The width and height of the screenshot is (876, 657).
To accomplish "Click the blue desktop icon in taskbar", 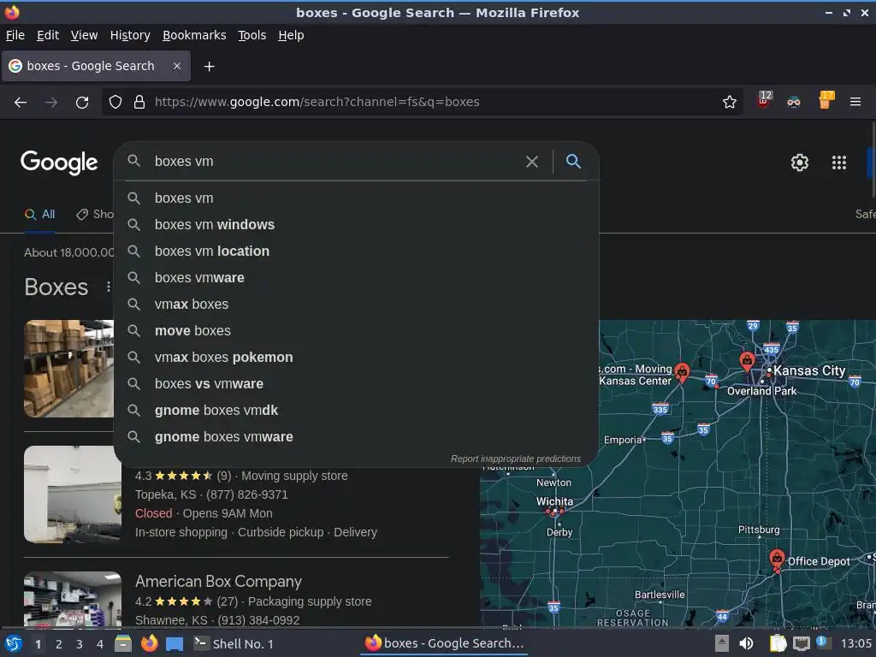I will [175, 644].
